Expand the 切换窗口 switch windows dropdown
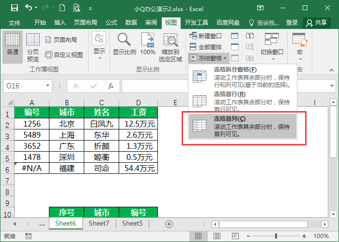339x242 pixels. click(x=272, y=46)
